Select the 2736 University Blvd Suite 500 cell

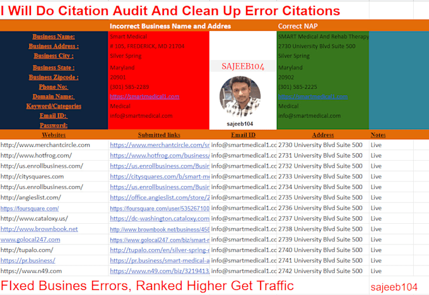(323, 208)
